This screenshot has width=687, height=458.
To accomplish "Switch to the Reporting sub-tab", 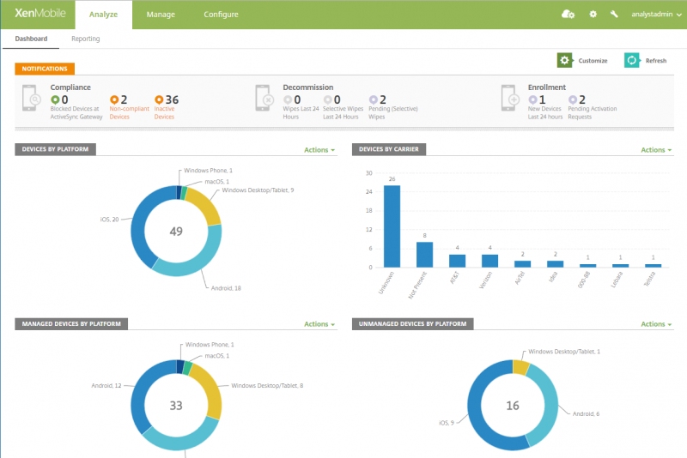I will pyautogui.click(x=85, y=39).
